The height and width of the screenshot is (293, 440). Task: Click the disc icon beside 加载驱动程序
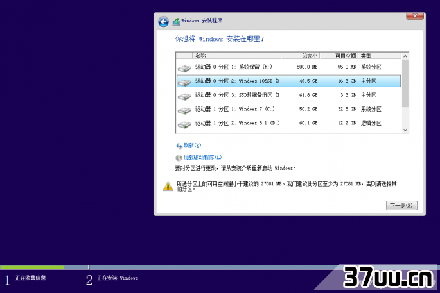(179, 158)
